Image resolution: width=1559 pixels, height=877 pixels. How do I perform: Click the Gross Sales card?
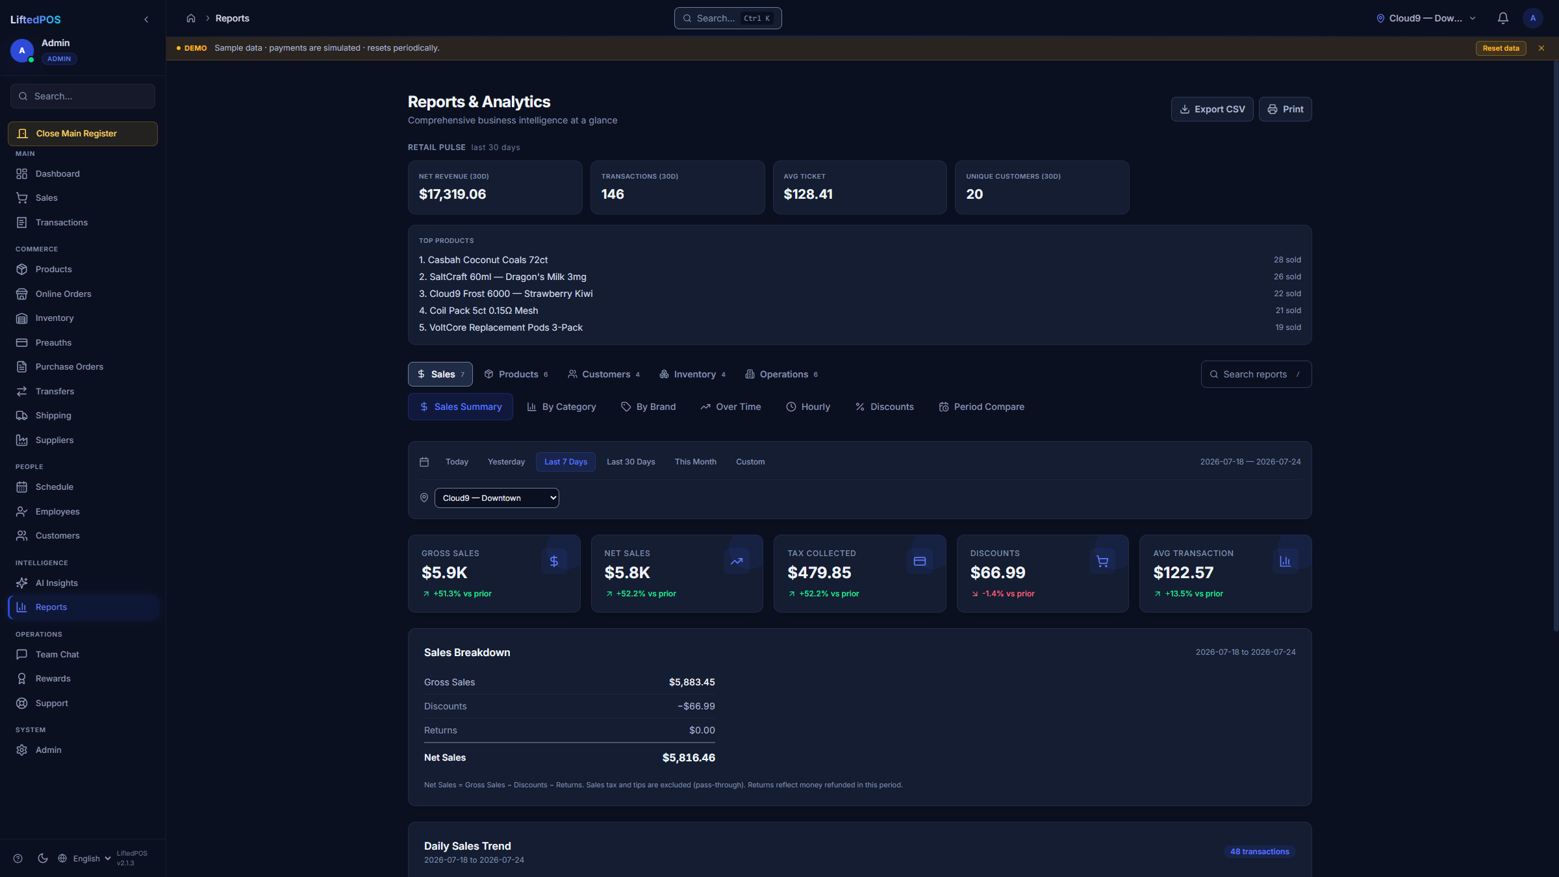click(x=494, y=573)
